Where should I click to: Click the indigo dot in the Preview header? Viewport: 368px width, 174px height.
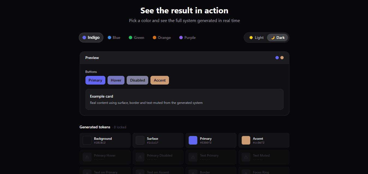point(277,57)
